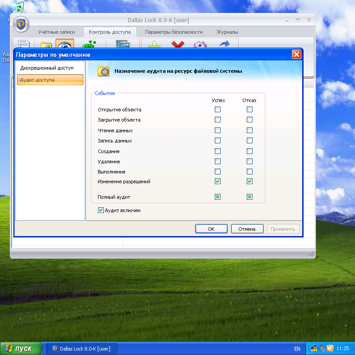Viewport: 355px width, 355px height.
Task: Enable Отказ for Открытие объекта
Action: tap(249, 110)
